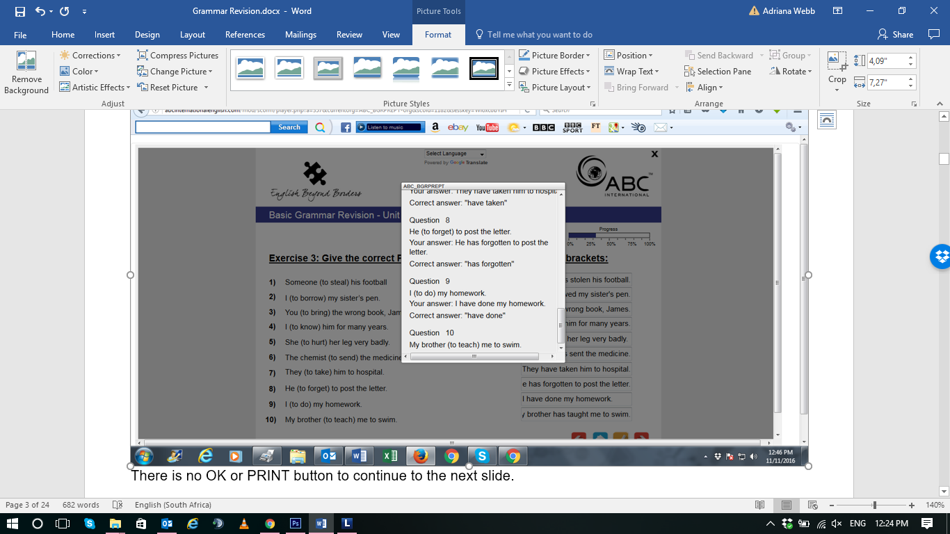The height and width of the screenshot is (534, 950).
Task: Open Photoshop from the Windows taskbar
Action: point(295,523)
